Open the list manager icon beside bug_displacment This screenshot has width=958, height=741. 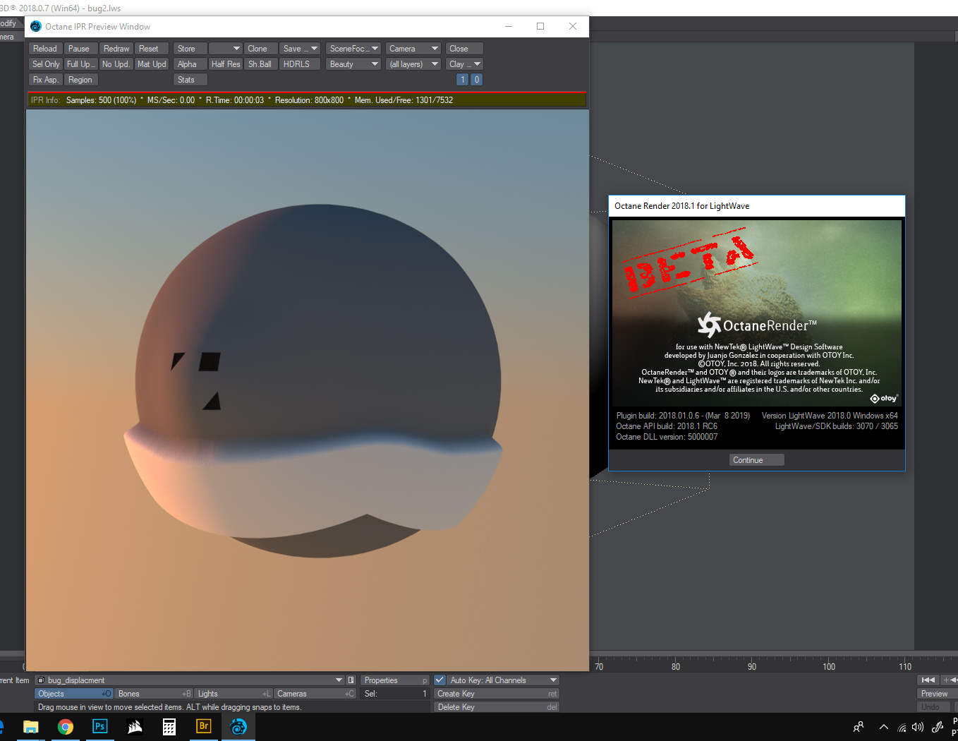351,680
